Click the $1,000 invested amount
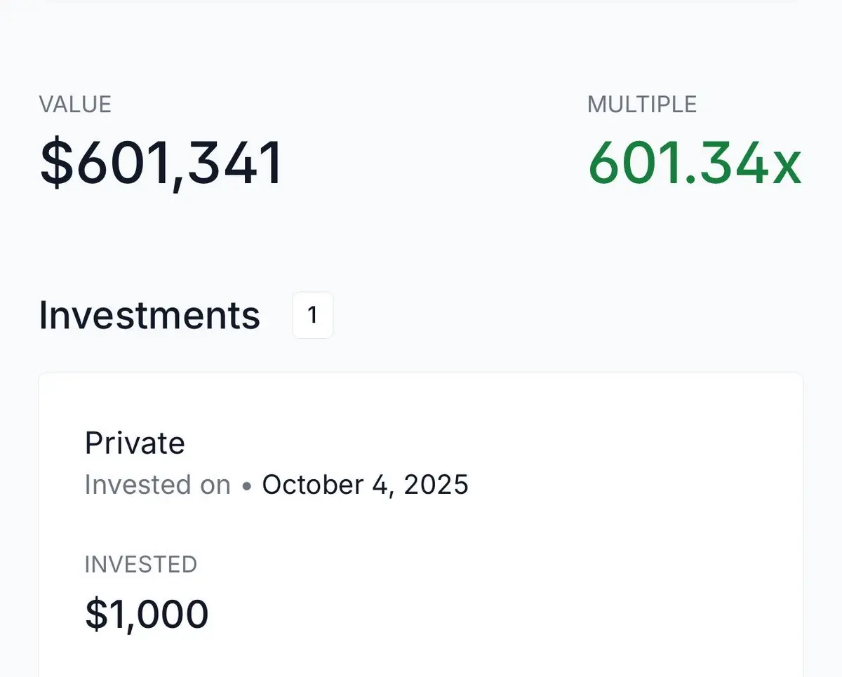The width and height of the screenshot is (842, 677). point(147,614)
